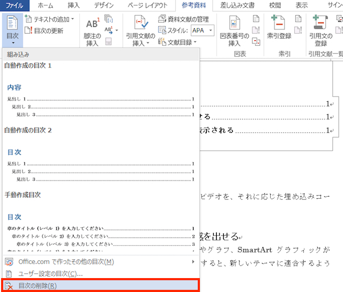Click the show notes icon below next footnote
This screenshot has height=292, width=343.
pyautogui.click(x=108, y=41)
